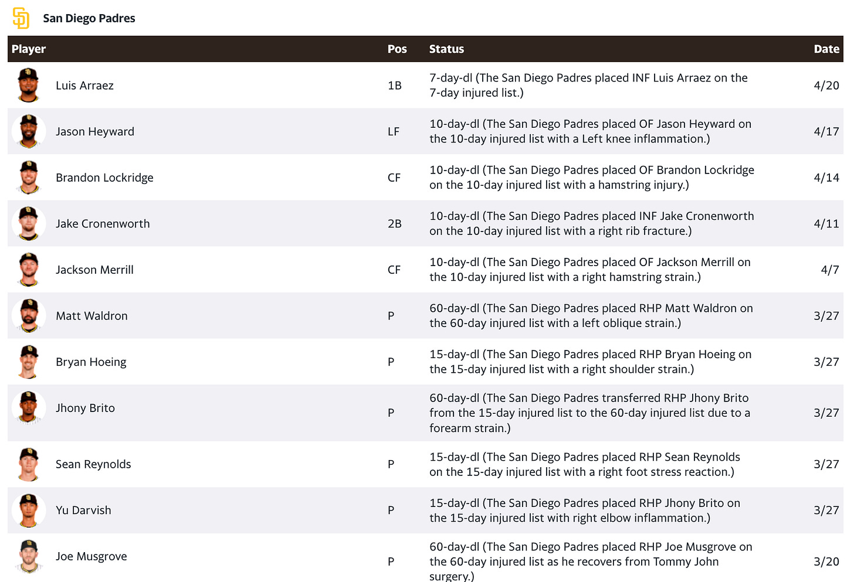The width and height of the screenshot is (854, 582).
Task: Open Yu Darvish headshot photo
Action: point(29,510)
